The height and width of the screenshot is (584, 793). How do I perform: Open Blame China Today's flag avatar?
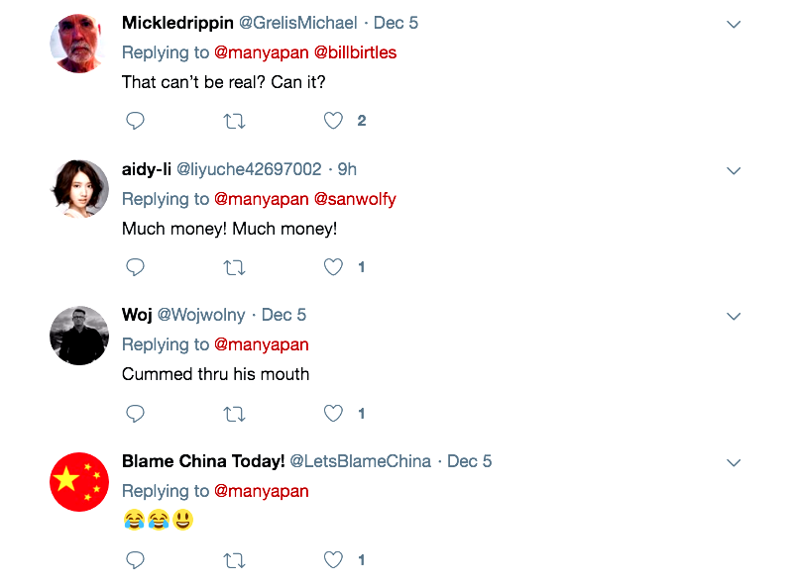(x=79, y=482)
